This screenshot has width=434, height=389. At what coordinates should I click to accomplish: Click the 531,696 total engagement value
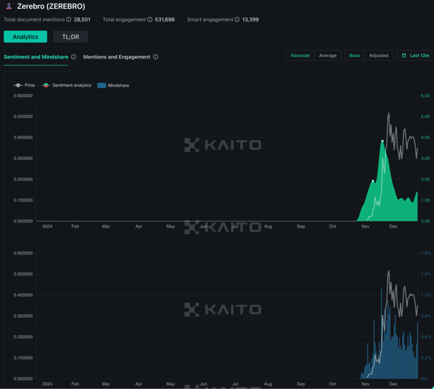click(x=165, y=19)
